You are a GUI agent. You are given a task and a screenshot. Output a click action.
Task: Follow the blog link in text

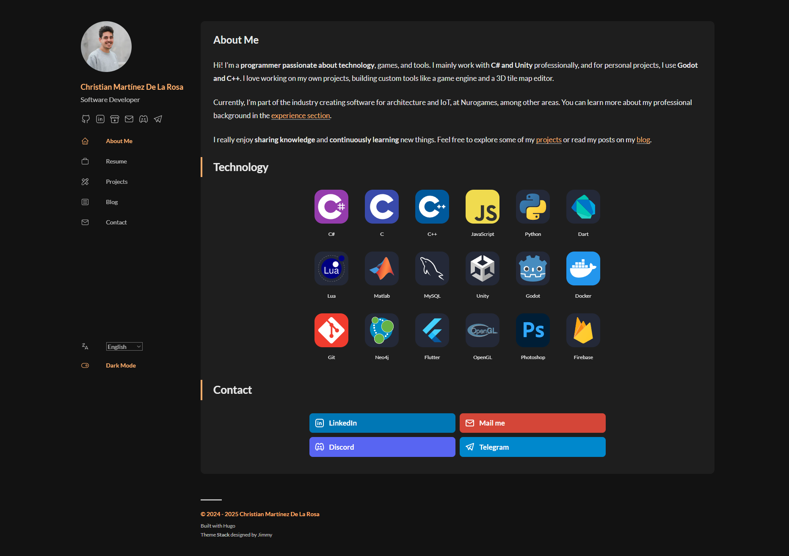(643, 140)
